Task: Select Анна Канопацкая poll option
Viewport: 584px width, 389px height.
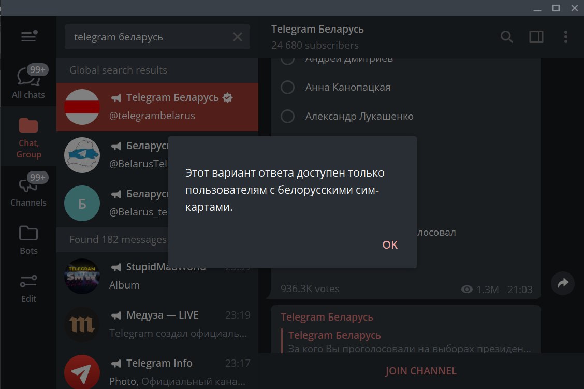Action: pyautogui.click(x=287, y=87)
